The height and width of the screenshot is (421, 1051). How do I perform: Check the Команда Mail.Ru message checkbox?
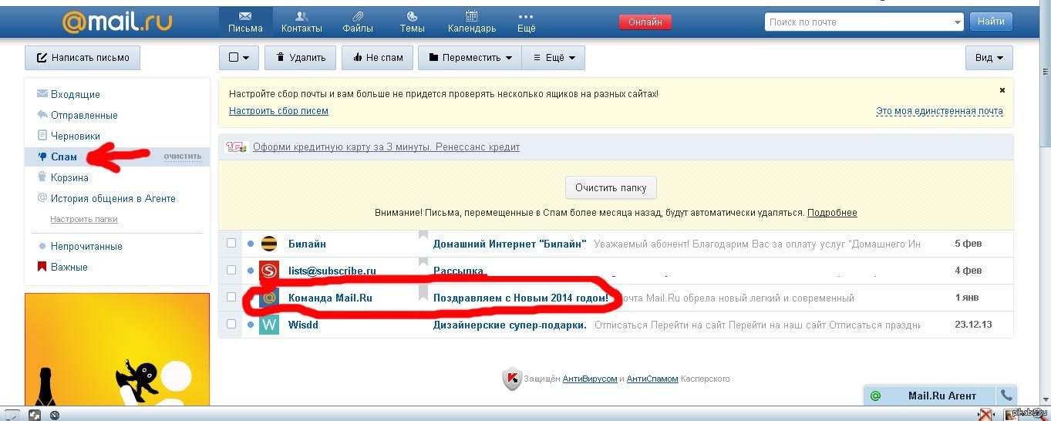(231, 298)
